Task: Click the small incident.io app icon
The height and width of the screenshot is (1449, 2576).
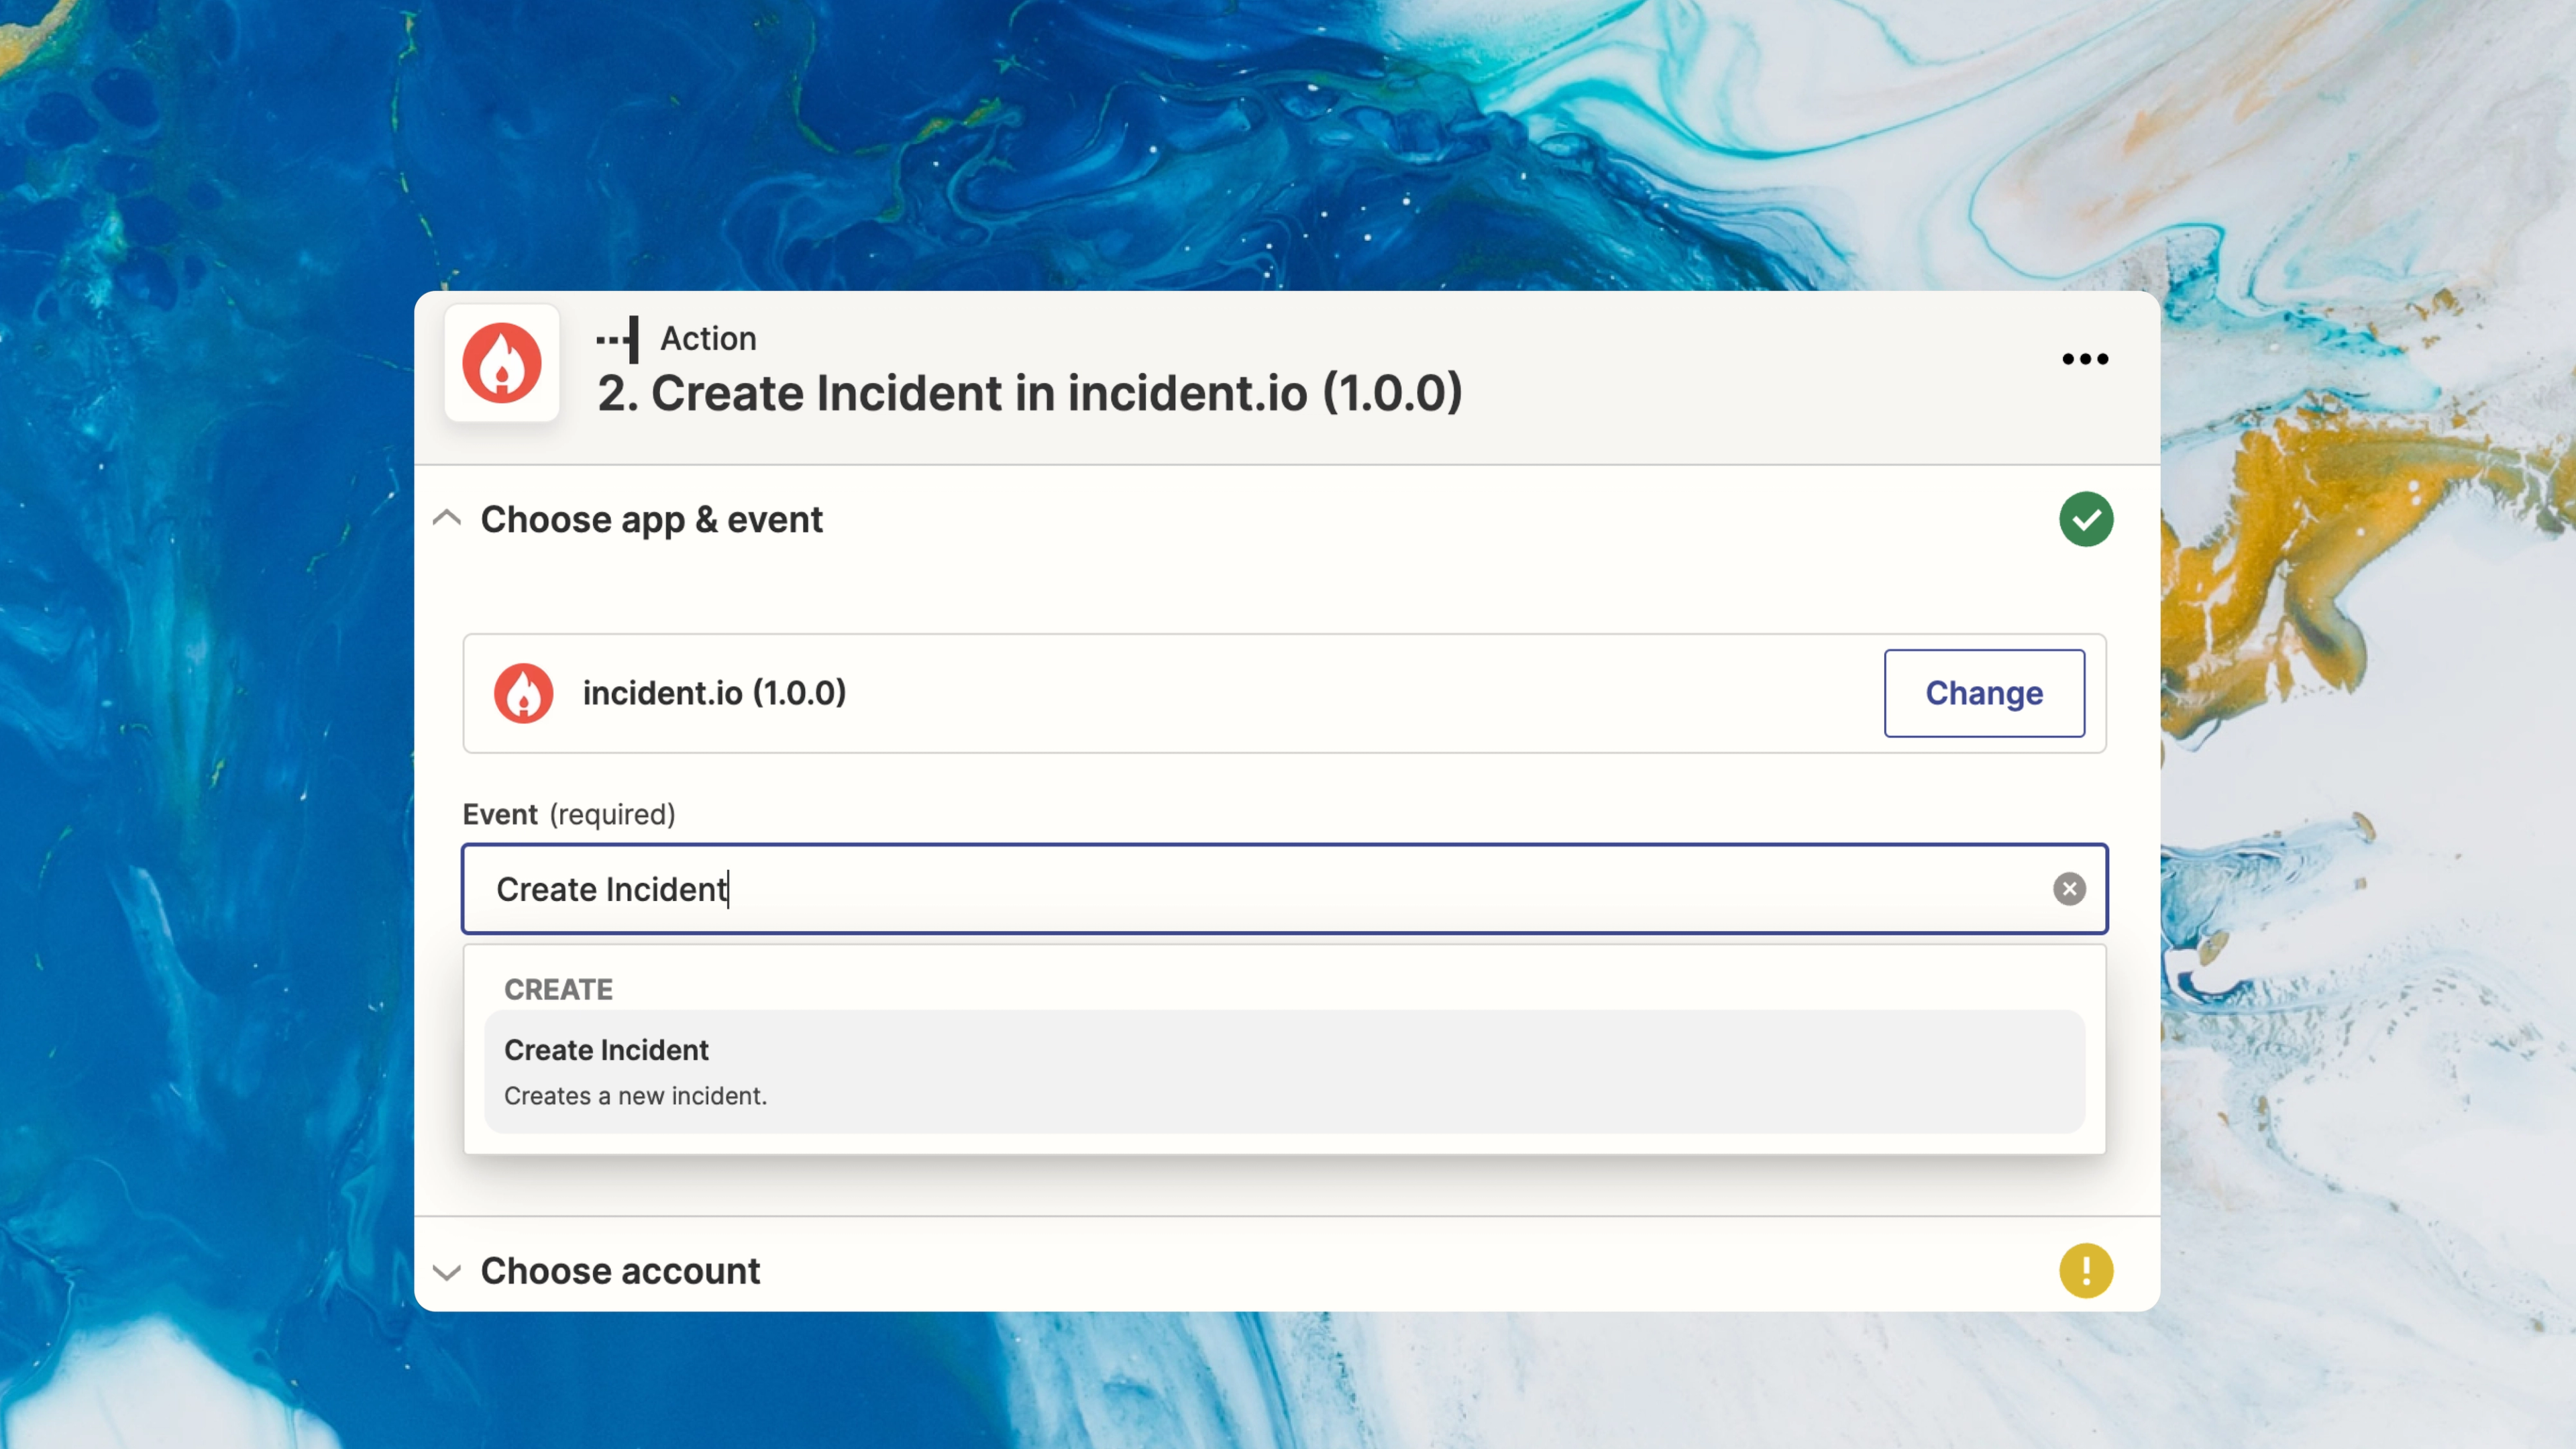Action: click(523, 693)
